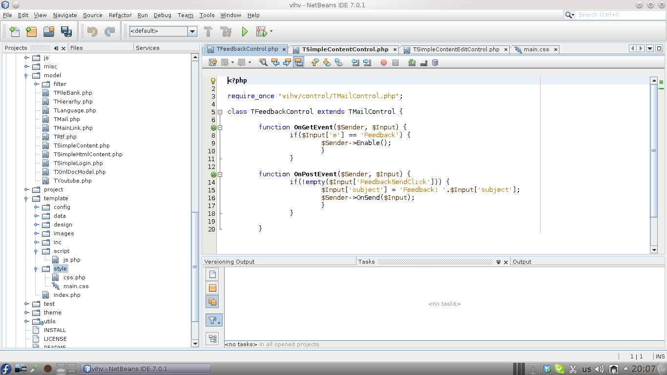Viewport: 667px width, 375px height.
Task: Open a project
Action: 48,31
